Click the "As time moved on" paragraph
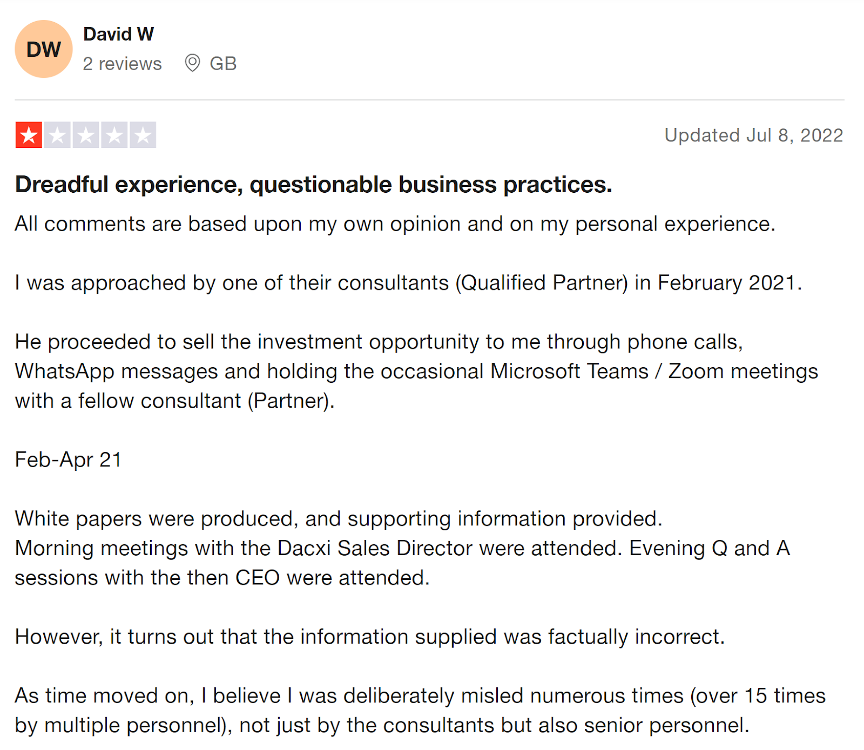The width and height of the screenshot is (864, 750). coord(420,710)
